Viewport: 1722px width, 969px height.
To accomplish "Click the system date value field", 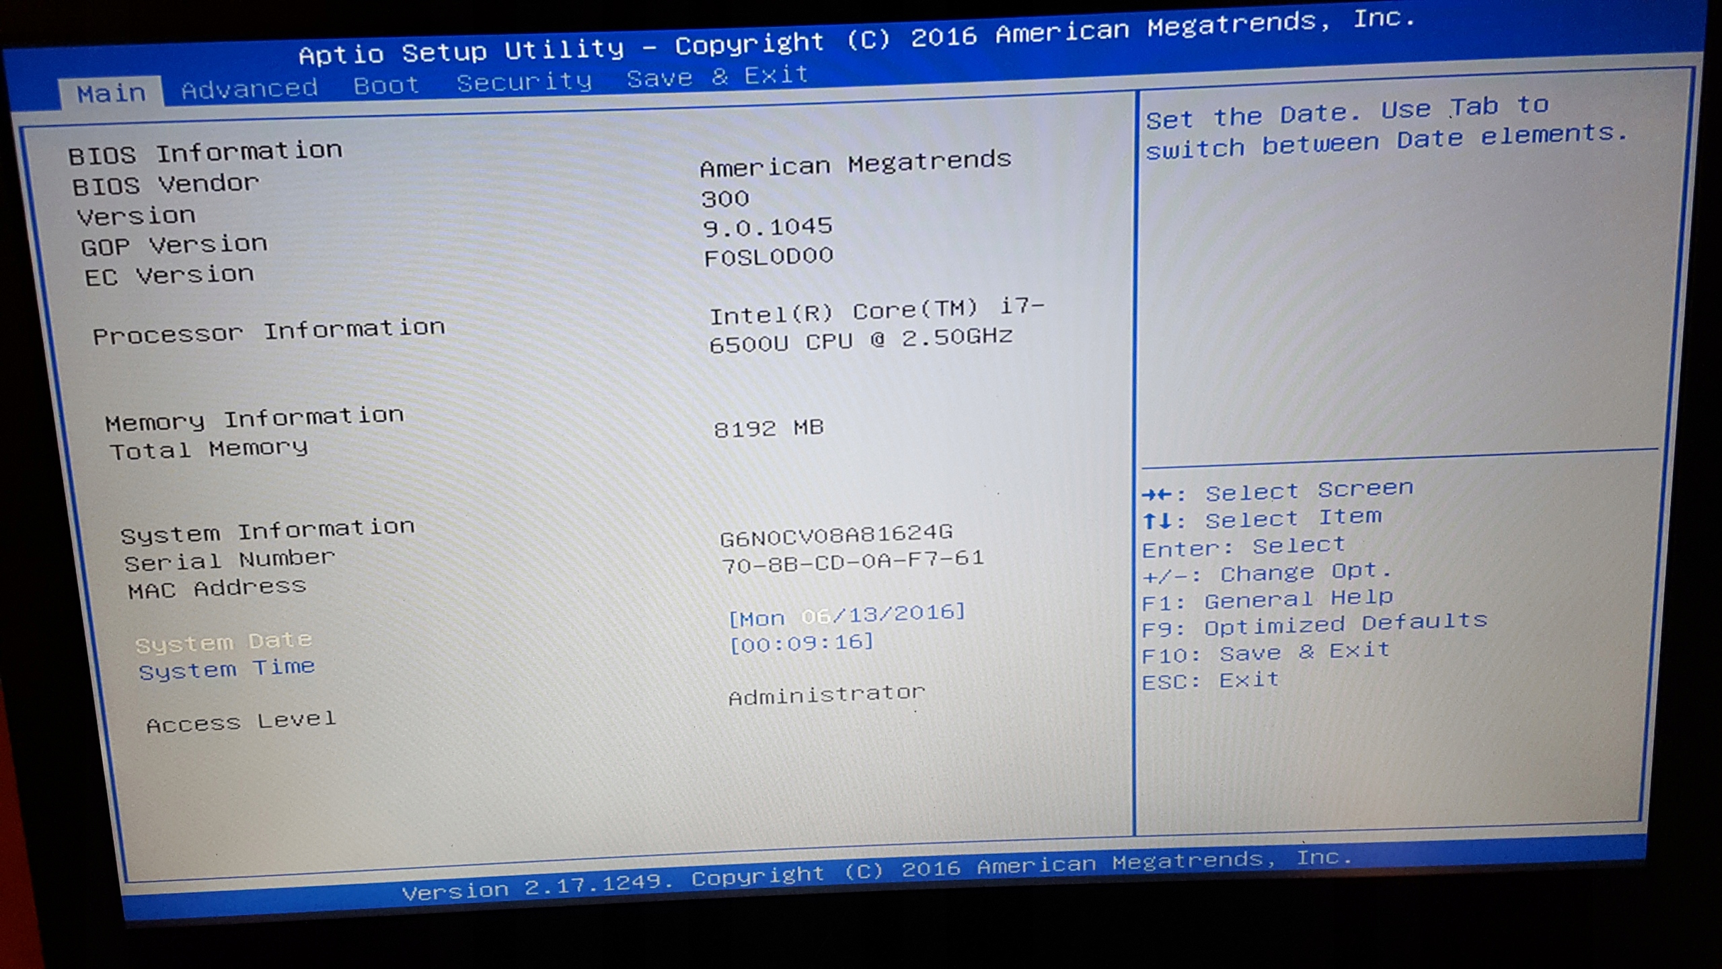I will pyautogui.click(x=847, y=614).
